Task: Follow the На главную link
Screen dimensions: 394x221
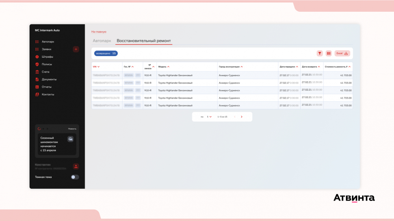Action: click(x=99, y=32)
